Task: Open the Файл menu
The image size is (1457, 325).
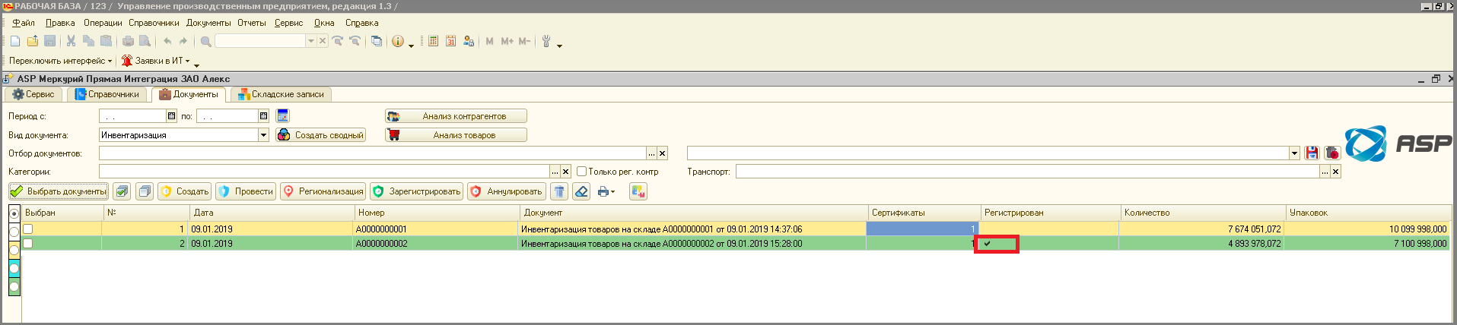Action: [24, 23]
